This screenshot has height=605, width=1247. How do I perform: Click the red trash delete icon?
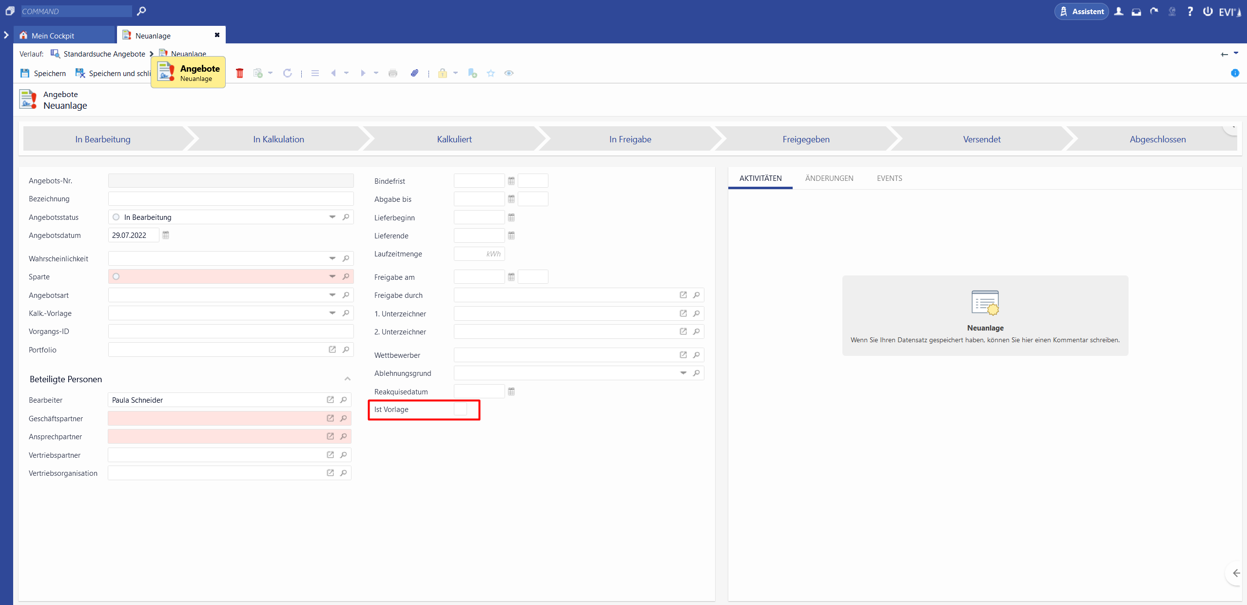pyautogui.click(x=239, y=73)
